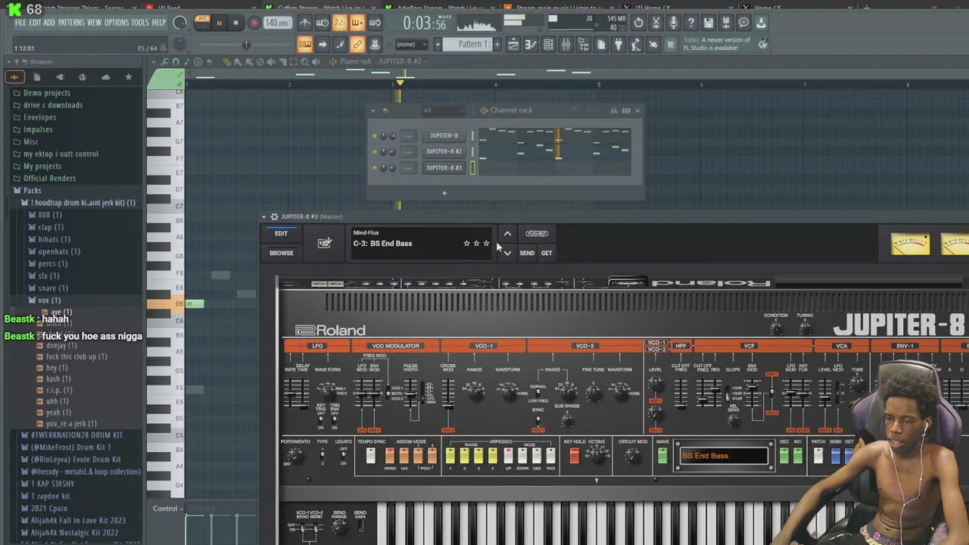Toggle the 3.2.1 countdown before recording
The image size is (969, 545).
point(339,23)
